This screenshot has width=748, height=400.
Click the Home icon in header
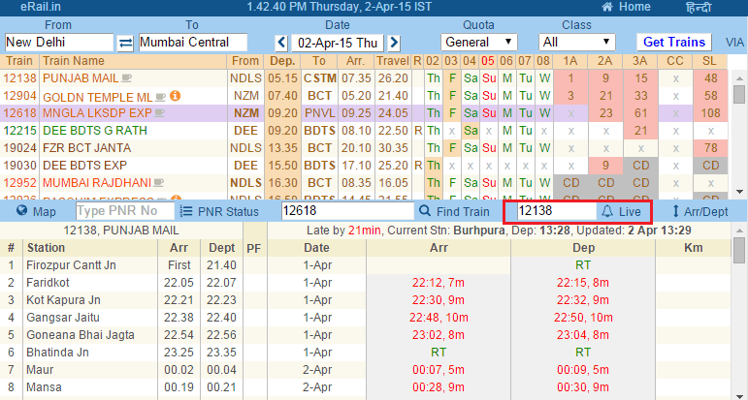607,7
